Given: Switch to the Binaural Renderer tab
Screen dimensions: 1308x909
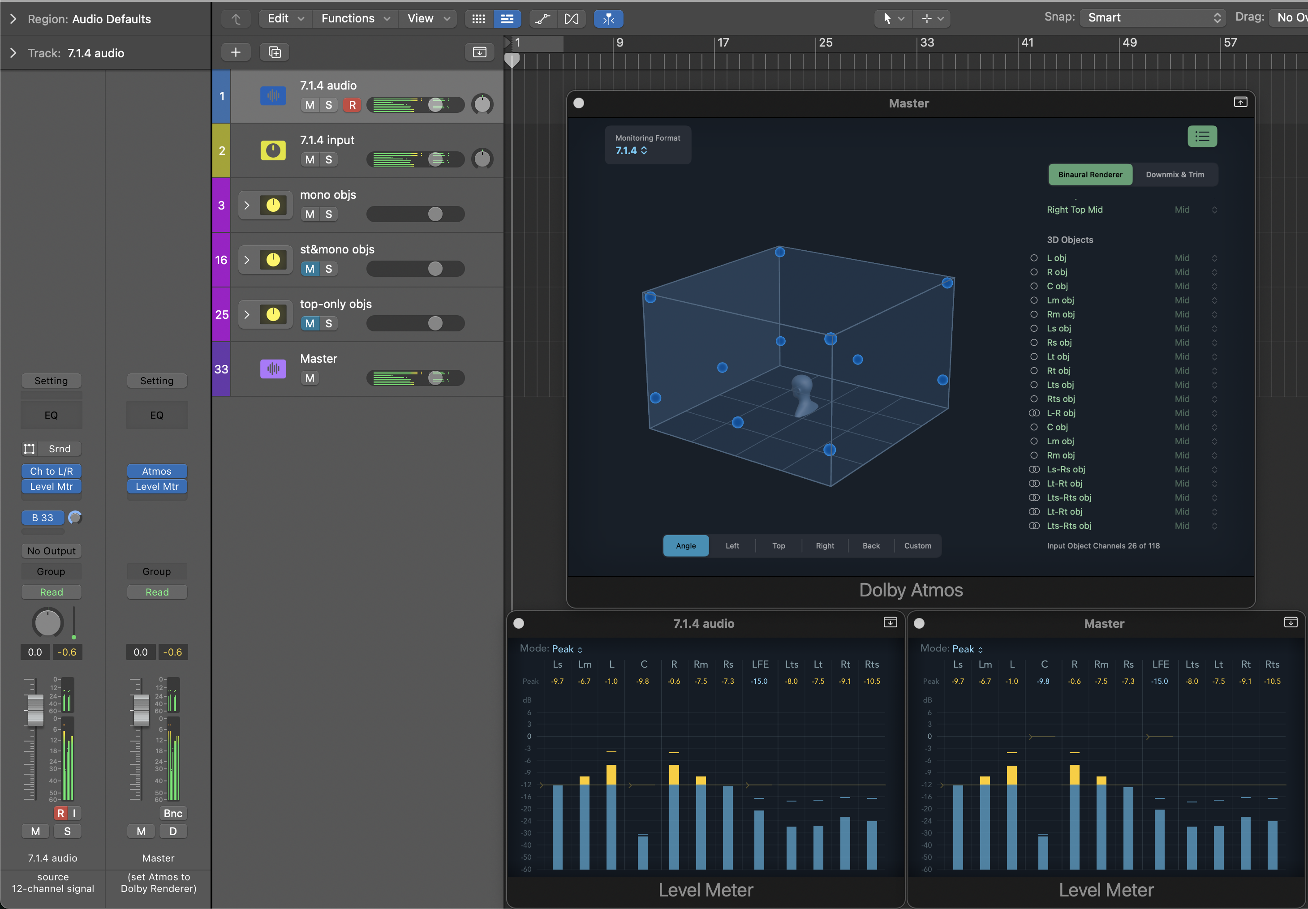Looking at the screenshot, I should [x=1090, y=175].
